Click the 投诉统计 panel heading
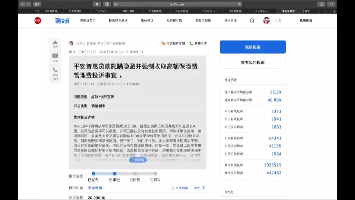This screenshot has height=200, width=355. coord(230,80)
